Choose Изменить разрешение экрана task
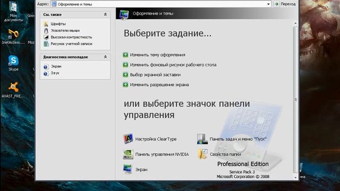This screenshot has width=340, height=191. pyautogui.click(x=159, y=85)
